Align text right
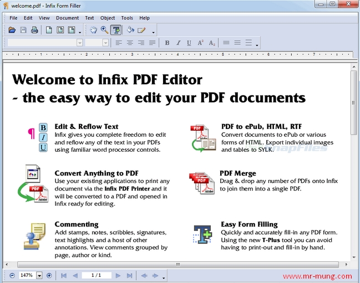Image resolution: width=360 pixels, height=283 pixels. pos(141,43)
